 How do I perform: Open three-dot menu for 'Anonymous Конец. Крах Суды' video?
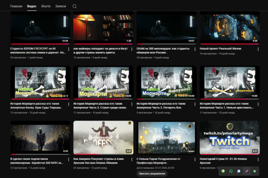(x=69, y=104)
